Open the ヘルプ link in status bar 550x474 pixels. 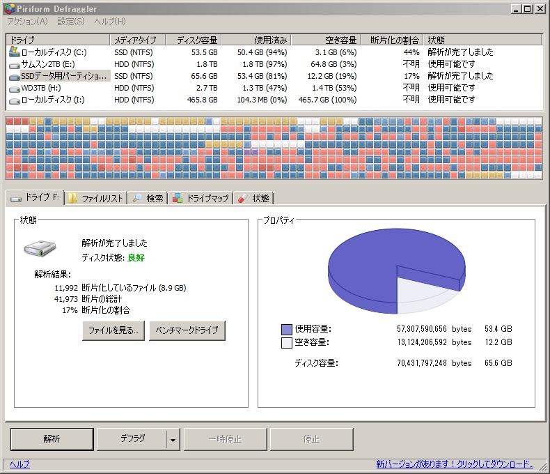[19, 464]
